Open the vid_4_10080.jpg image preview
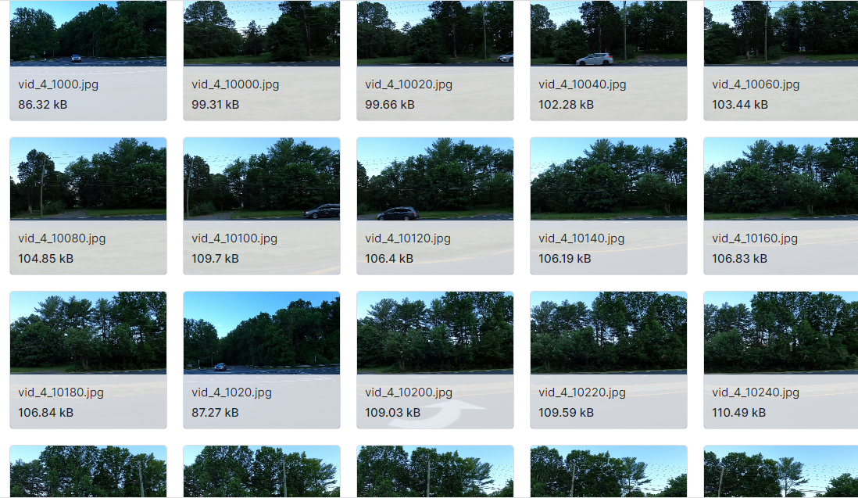This screenshot has height=498, width=858. pyautogui.click(x=88, y=178)
